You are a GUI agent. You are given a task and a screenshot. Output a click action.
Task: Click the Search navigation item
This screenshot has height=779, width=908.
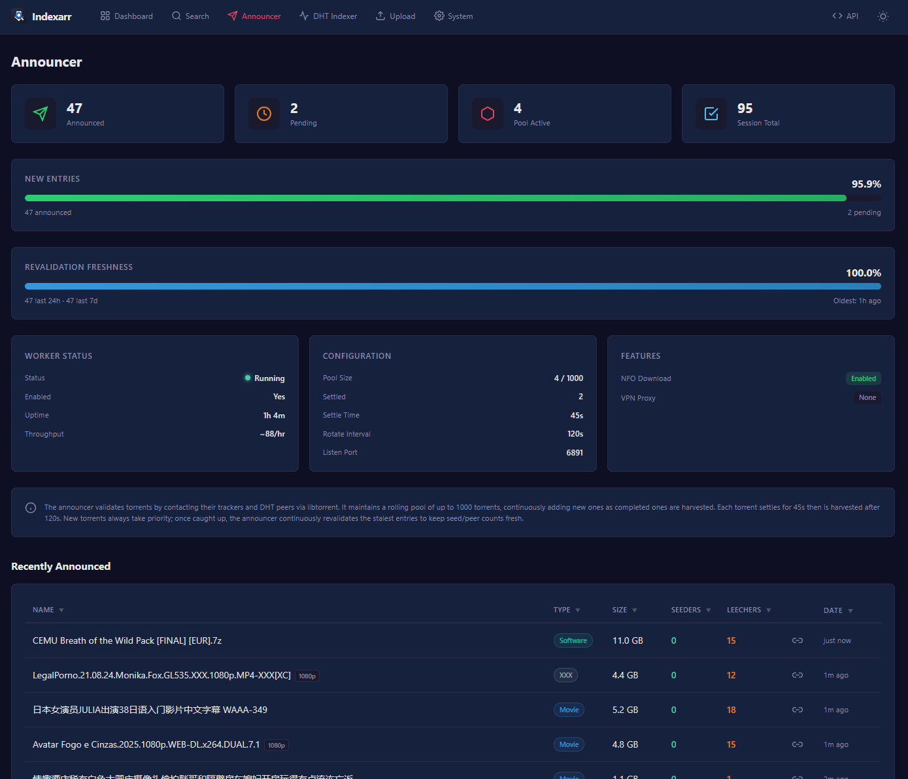190,16
